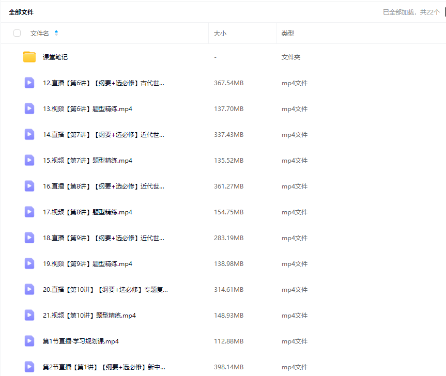
Task: Tick the select-all checkbox beside 文件名
Action: point(17,33)
